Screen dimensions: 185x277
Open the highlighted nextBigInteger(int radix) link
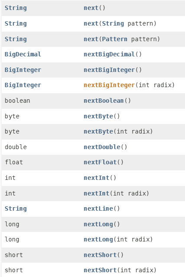pos(109,85)
